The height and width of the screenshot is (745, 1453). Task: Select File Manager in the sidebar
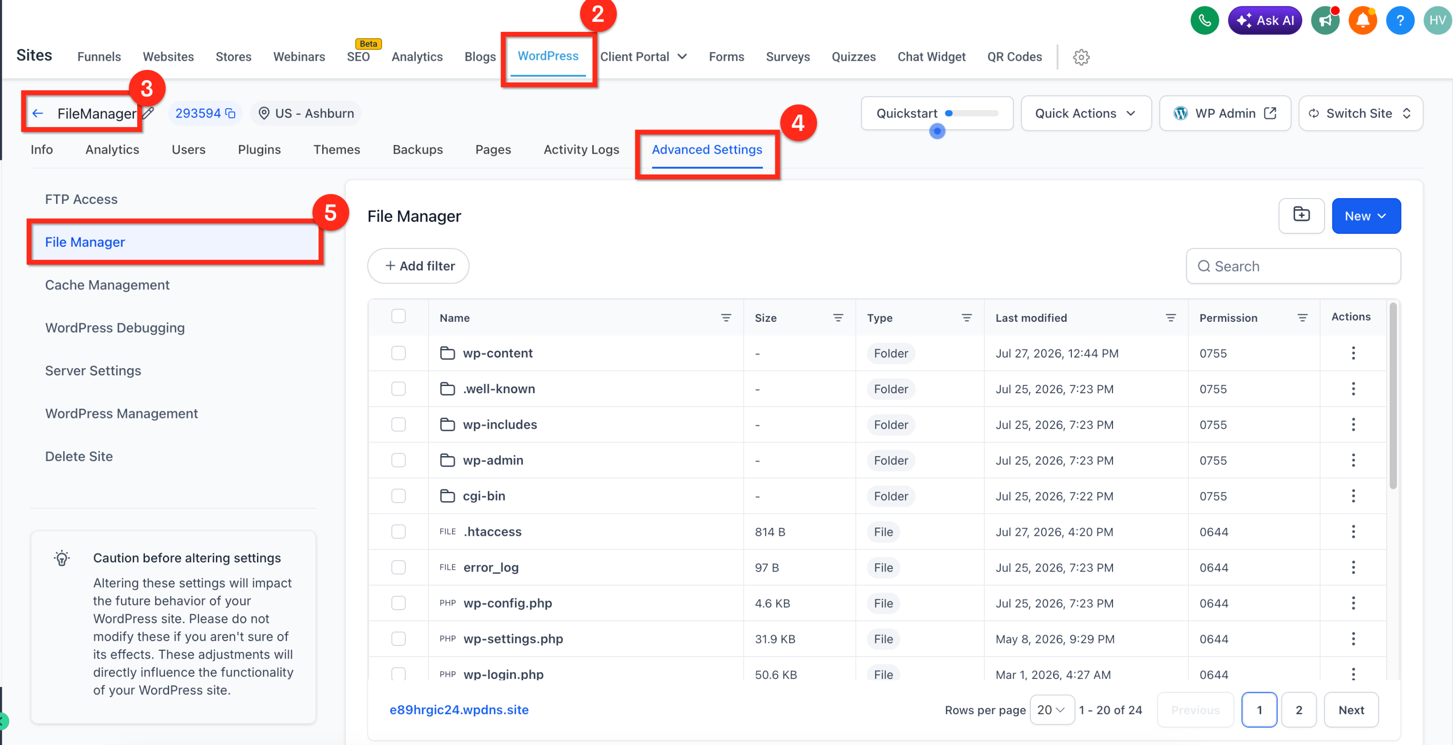tap(175, 242)
